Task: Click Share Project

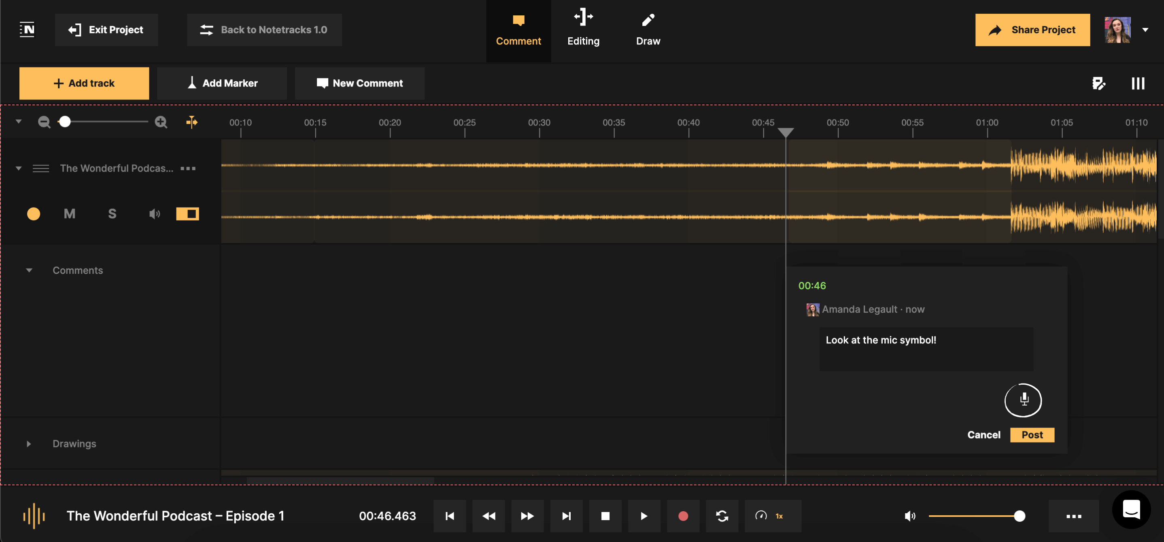Action: (x=1032, y=30)
